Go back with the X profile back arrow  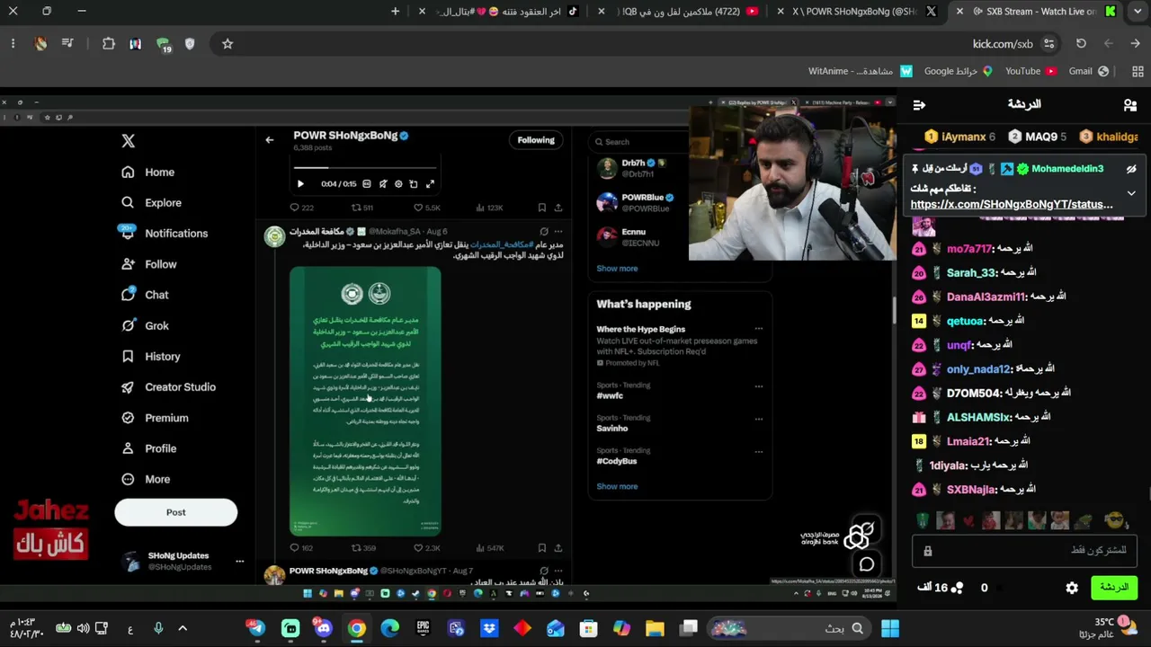(x=269, y=140)
